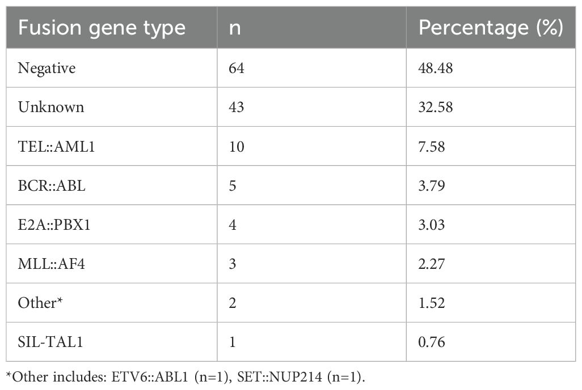Select the 'Unknown' row label

tap(51, 107)
